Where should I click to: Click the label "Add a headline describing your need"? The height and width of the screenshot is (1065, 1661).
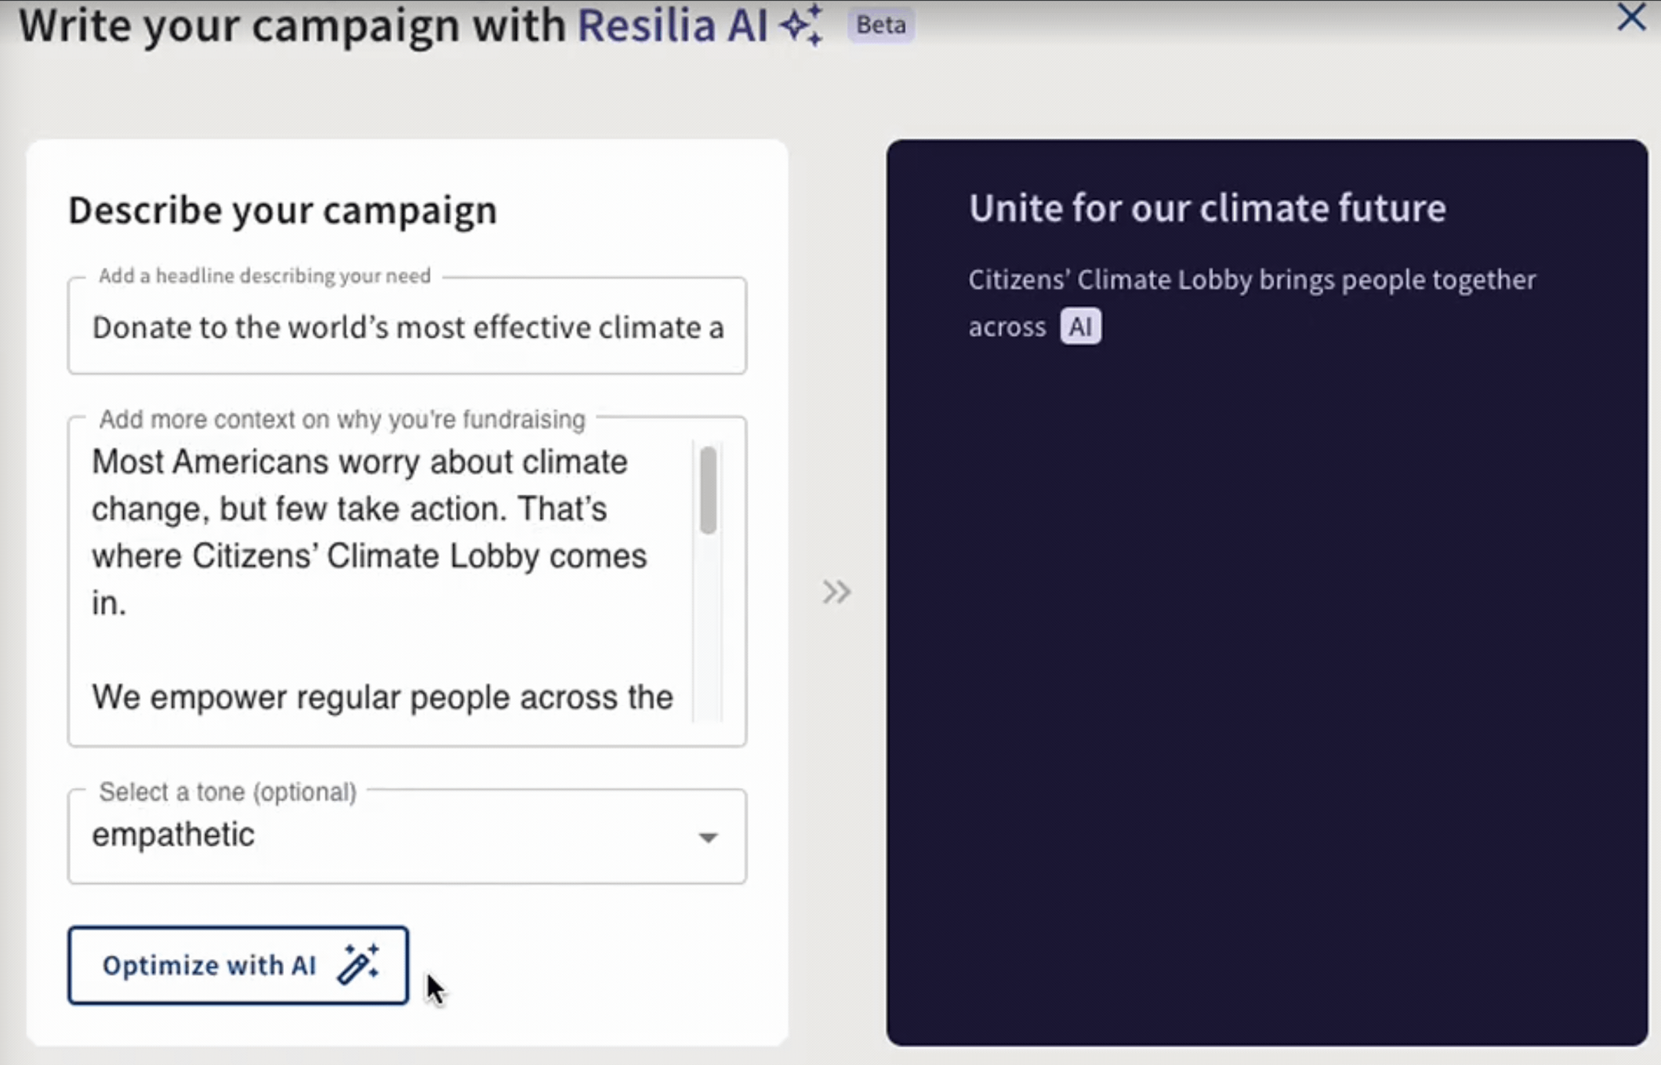[264, 275]
